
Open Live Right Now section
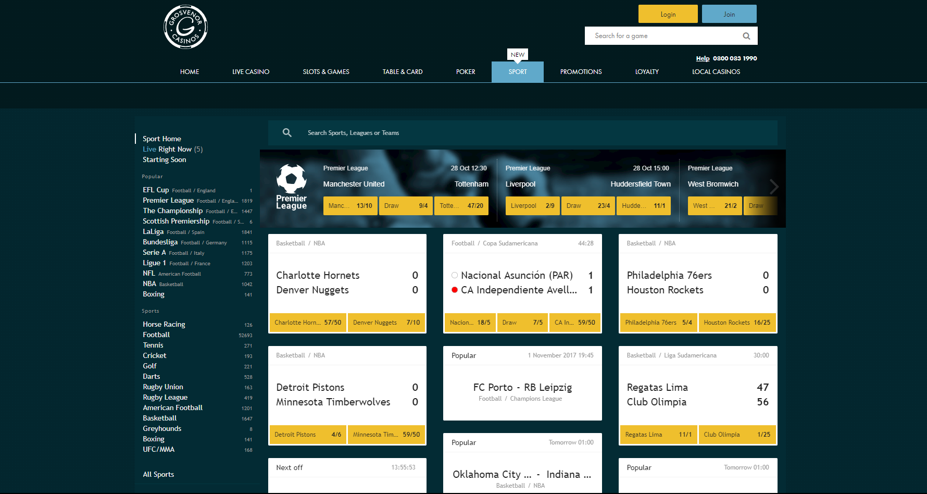pos(173,149)
